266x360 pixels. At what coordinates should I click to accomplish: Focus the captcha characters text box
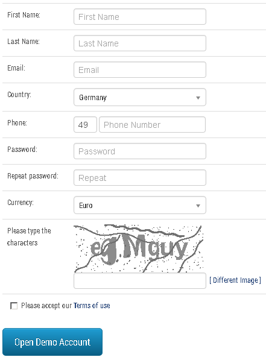140,281
